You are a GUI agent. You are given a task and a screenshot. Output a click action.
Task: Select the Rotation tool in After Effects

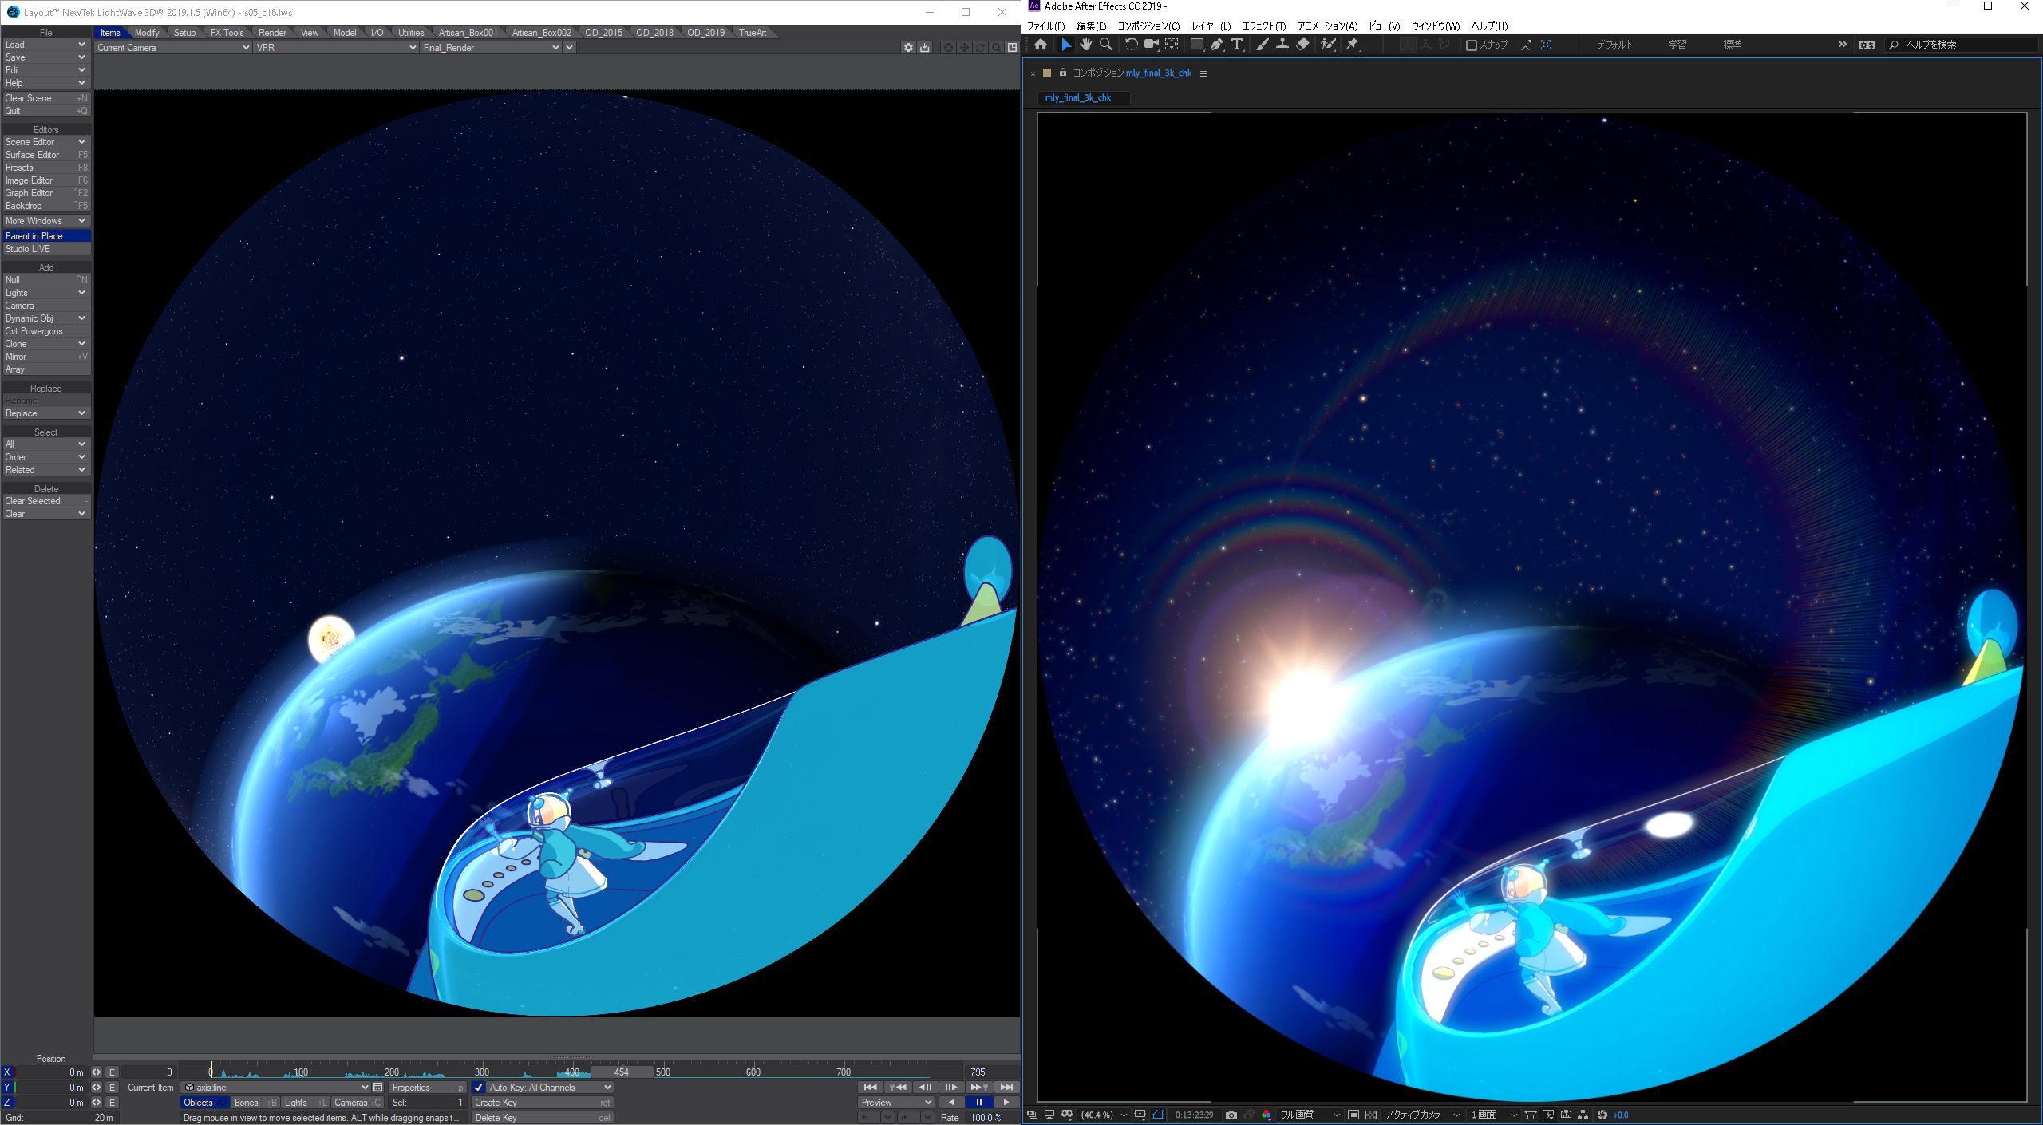1131,45
